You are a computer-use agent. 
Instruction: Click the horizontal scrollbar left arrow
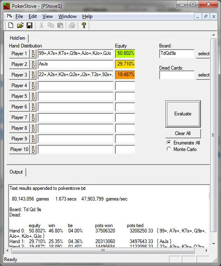(x=7, y=250)
